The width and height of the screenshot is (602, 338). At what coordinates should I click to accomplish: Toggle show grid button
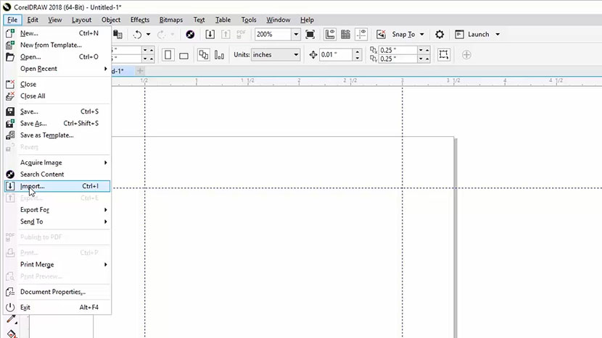coord(345,34)
